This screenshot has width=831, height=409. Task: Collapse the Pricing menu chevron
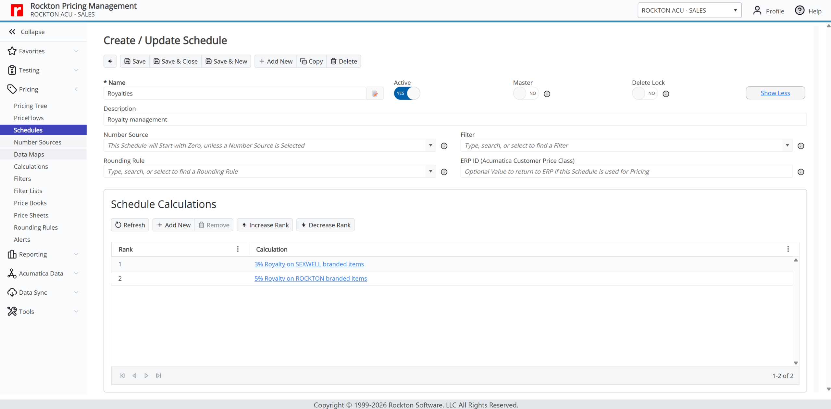coord(76,89)
